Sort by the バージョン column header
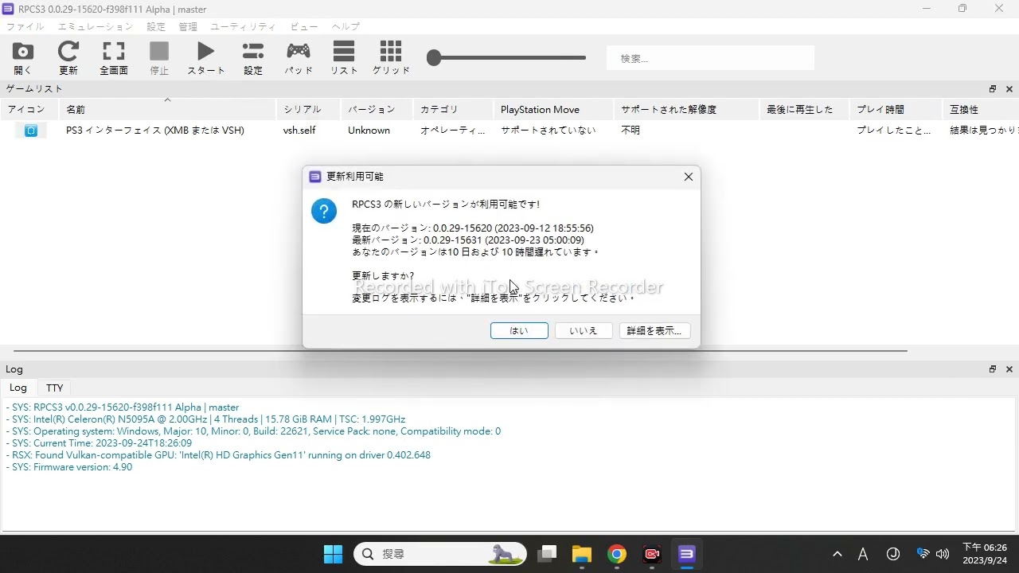Screen dimensions: 1019x573 [x=377, y=109]
